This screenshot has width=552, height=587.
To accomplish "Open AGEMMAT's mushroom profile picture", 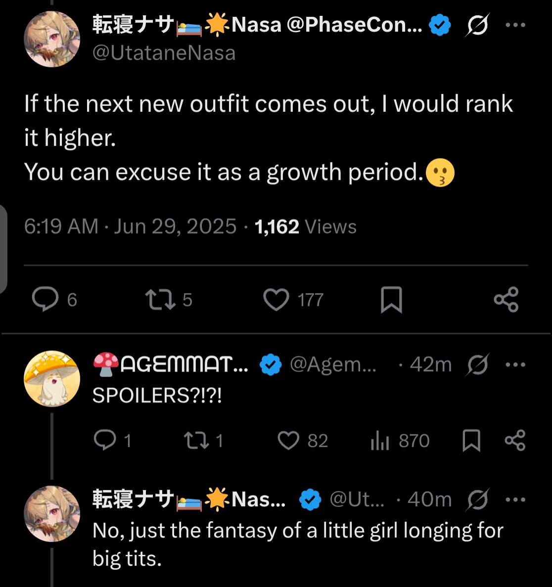I will pyautogui.click(x=52, y=379).
